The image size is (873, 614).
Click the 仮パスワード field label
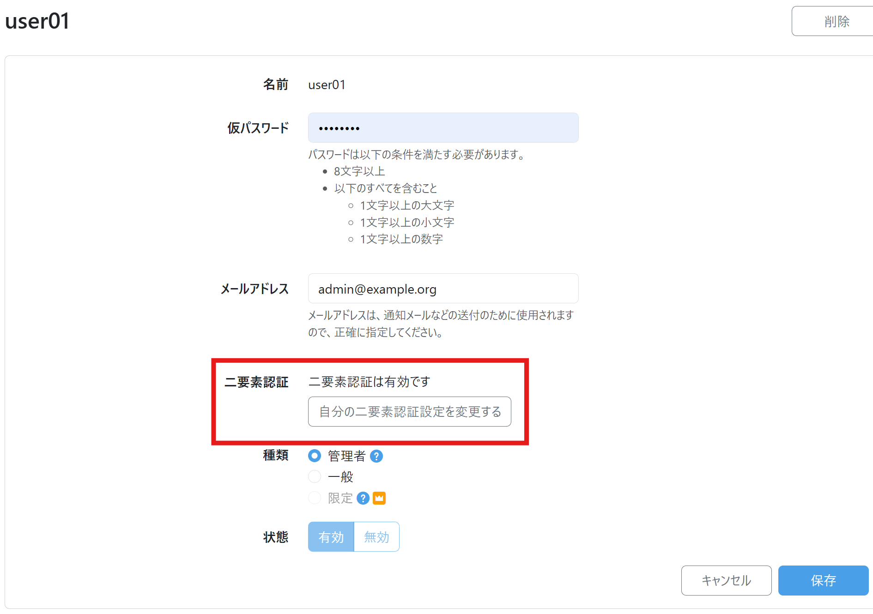[258, 128]
